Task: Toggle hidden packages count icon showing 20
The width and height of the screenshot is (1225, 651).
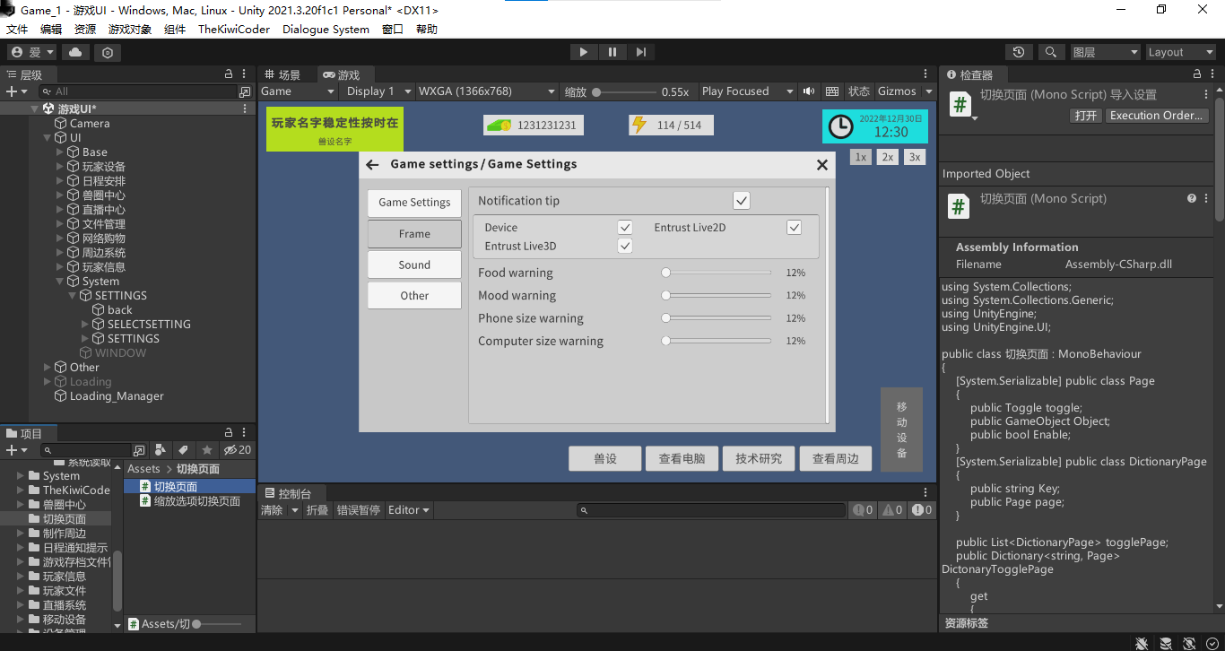Action: click(x=238, y=449)
